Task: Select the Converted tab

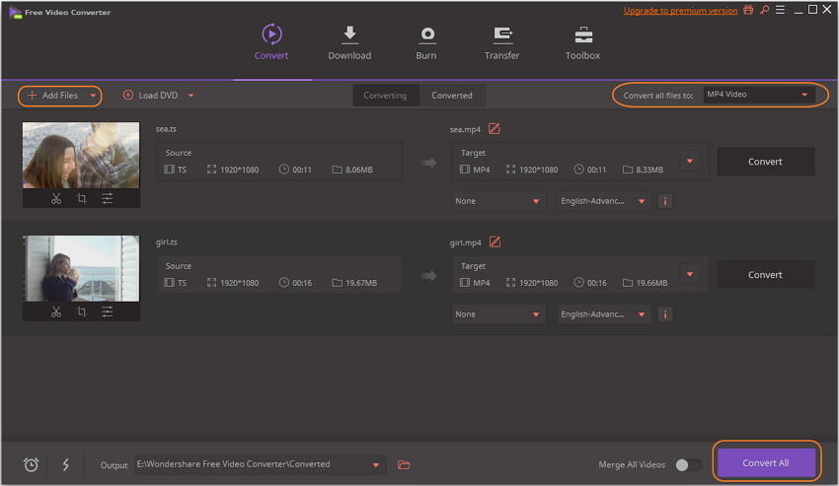Action: tap(452, 96)
